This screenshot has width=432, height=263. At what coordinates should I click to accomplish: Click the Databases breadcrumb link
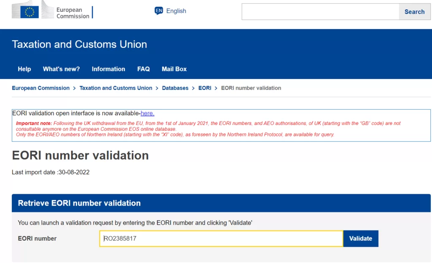click(x=175, y=88)
